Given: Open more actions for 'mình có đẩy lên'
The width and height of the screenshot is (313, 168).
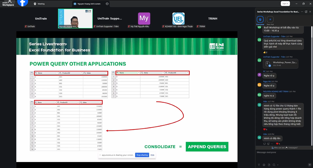Looking at the screenshot, I should pos(272,144).
